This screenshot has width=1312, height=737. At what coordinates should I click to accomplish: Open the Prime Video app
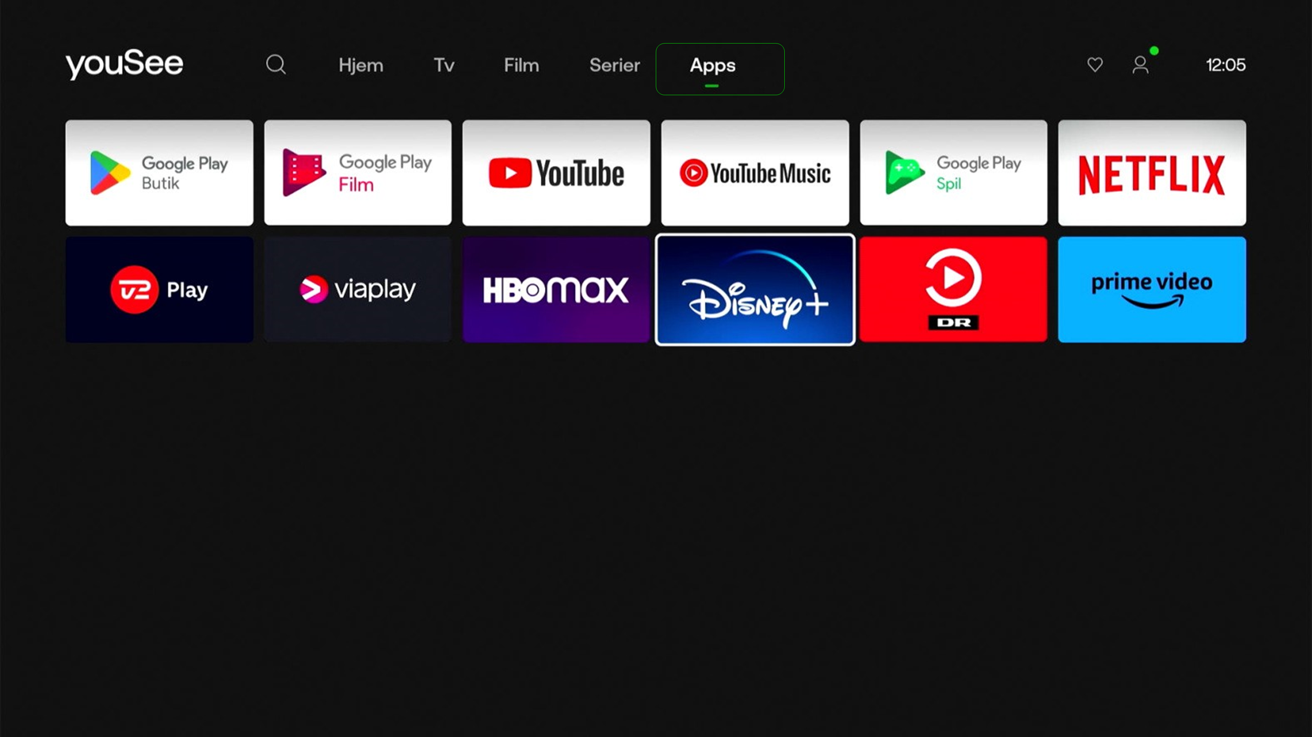(x=1152, y=289)
